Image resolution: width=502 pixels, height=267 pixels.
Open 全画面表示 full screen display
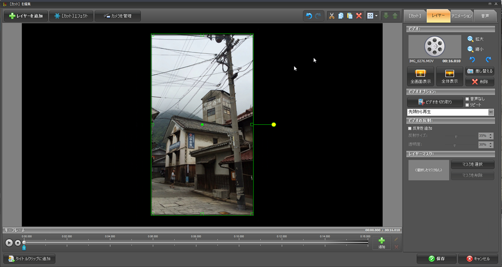[420, 76]
